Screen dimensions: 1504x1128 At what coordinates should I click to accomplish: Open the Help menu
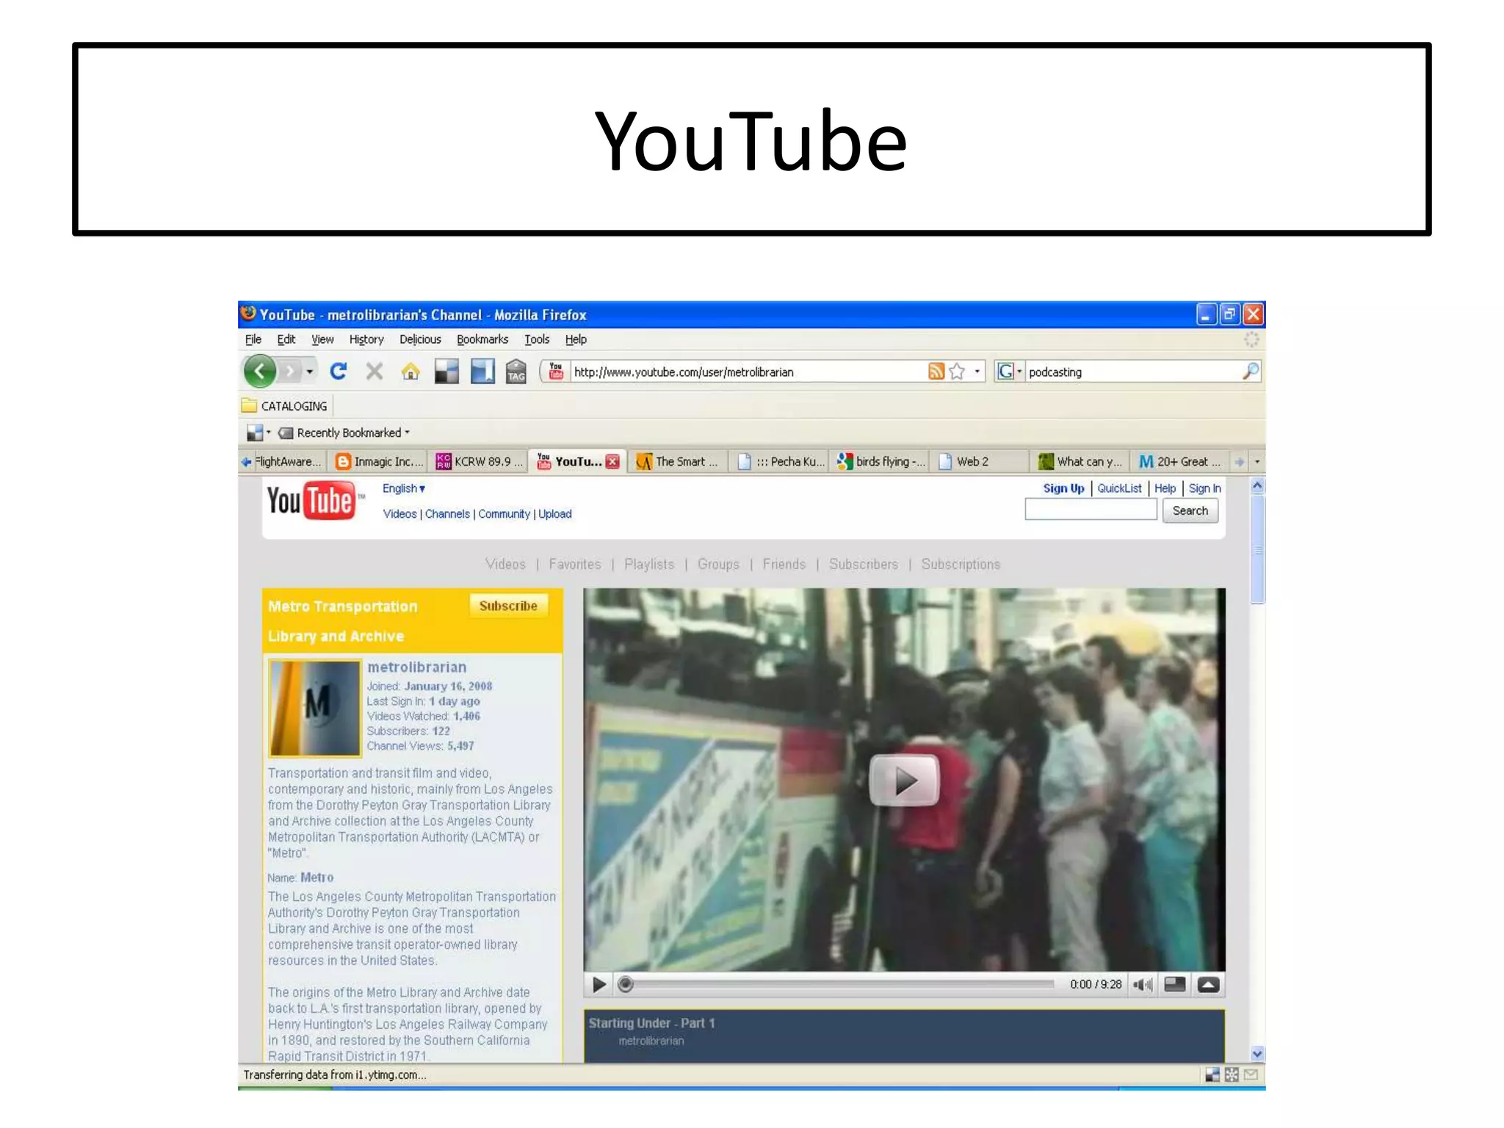pos(576,339)
